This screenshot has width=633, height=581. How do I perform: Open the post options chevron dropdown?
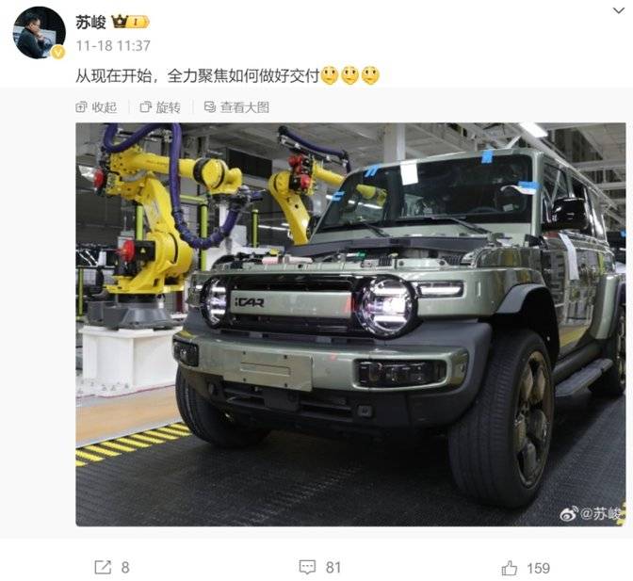tap(619, 11)
